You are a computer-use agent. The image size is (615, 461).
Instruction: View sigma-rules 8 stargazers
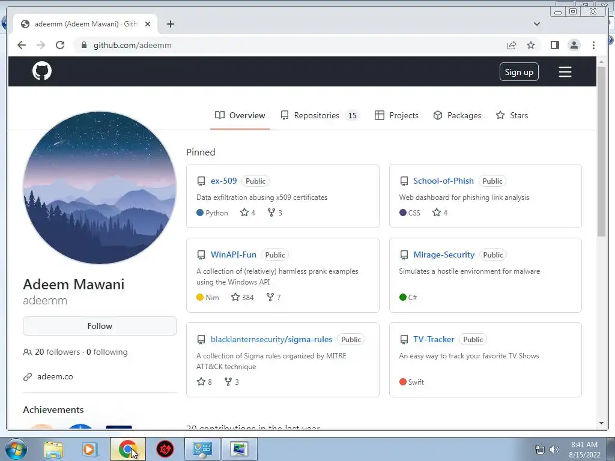coord(204,382)
